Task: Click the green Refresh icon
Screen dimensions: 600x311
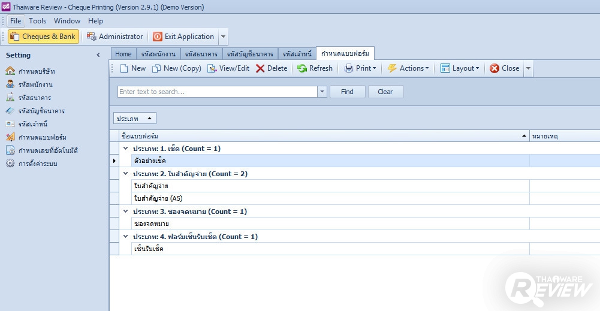Action: (x=302, y=68)
